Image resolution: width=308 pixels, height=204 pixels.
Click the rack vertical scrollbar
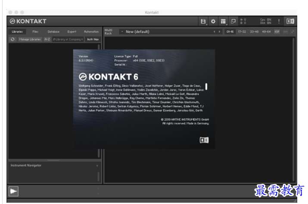[294, 109]
